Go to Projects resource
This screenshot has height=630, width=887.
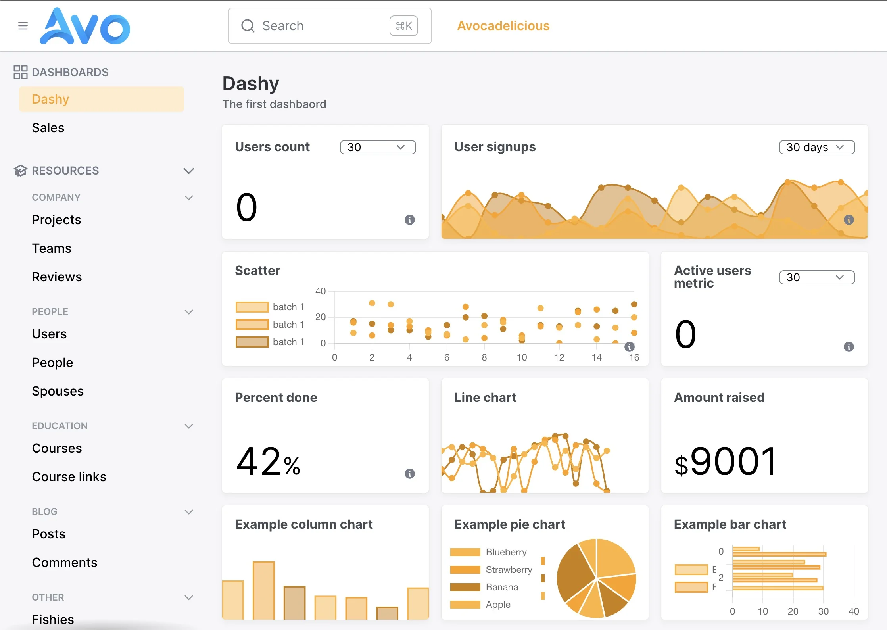coord(56,220)
